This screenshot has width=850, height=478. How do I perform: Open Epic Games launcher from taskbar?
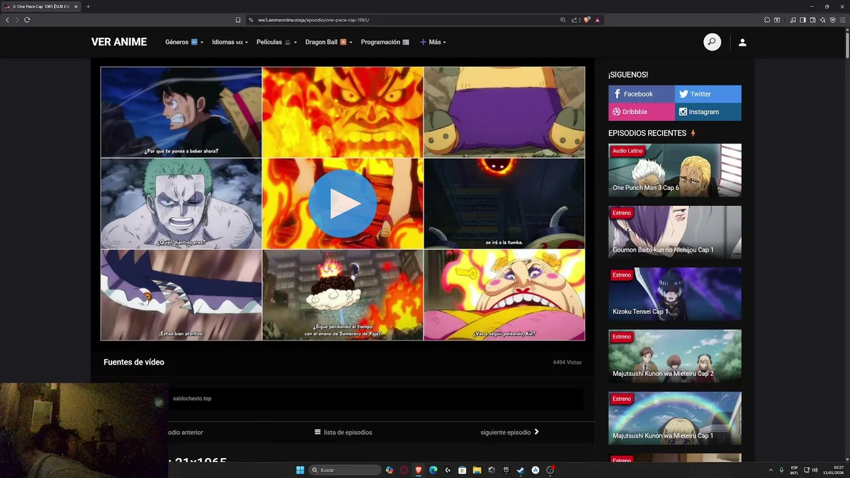pyautogui.click(x=506, y=470)
